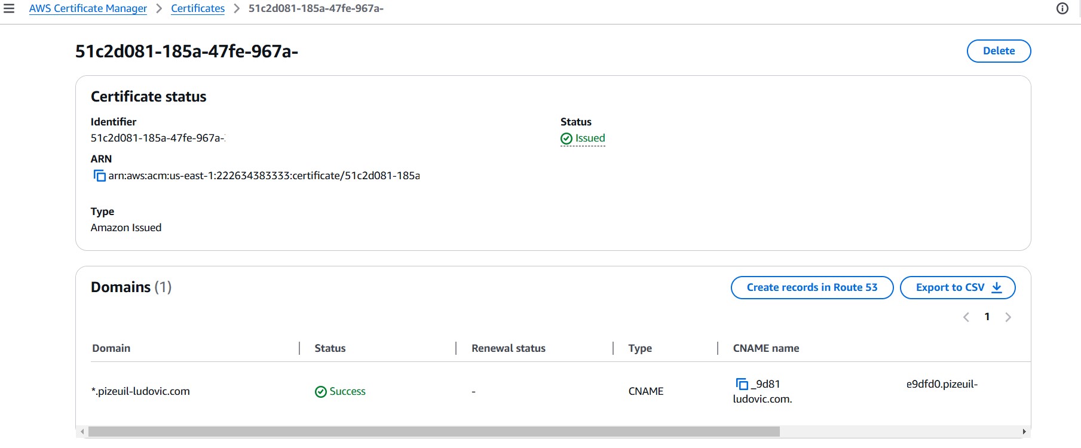Copy the certificate ARN
Viewport: 1081px width, 448px height.
coord(99,176)
